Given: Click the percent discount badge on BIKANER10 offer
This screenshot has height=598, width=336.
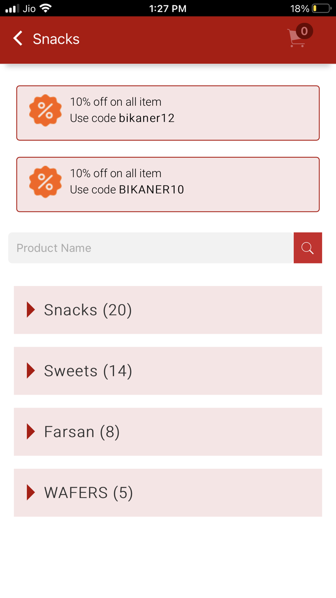Looking at the screenshot, I should coord(45,182).
